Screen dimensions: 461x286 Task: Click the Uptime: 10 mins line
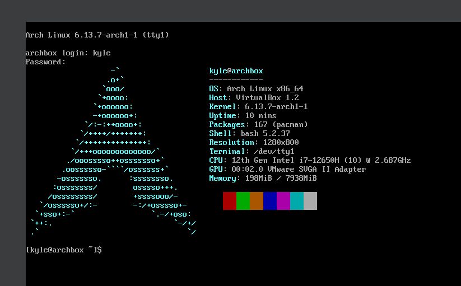tap(243, 115)
